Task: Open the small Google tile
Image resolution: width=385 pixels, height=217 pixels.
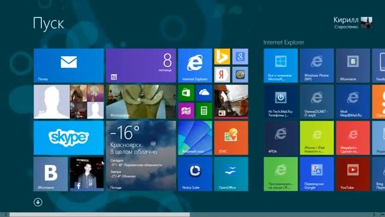Action: pos(240,57)
